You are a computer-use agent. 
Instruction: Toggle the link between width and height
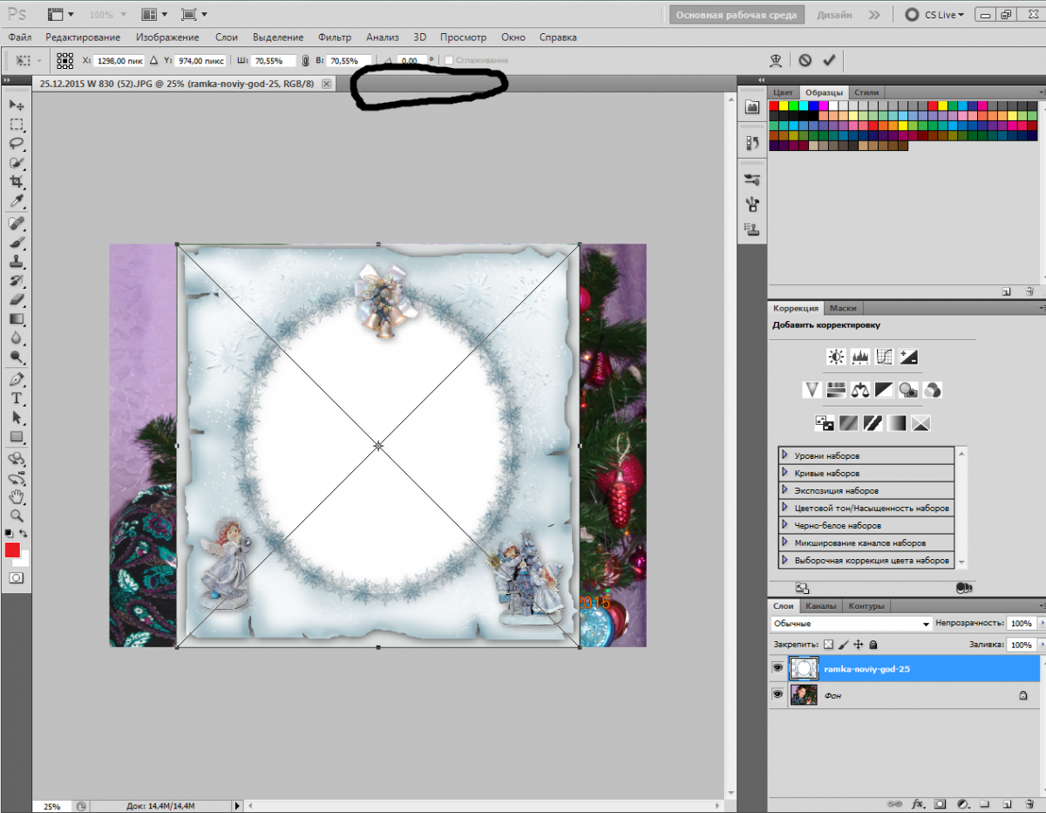tap(304, 61)
